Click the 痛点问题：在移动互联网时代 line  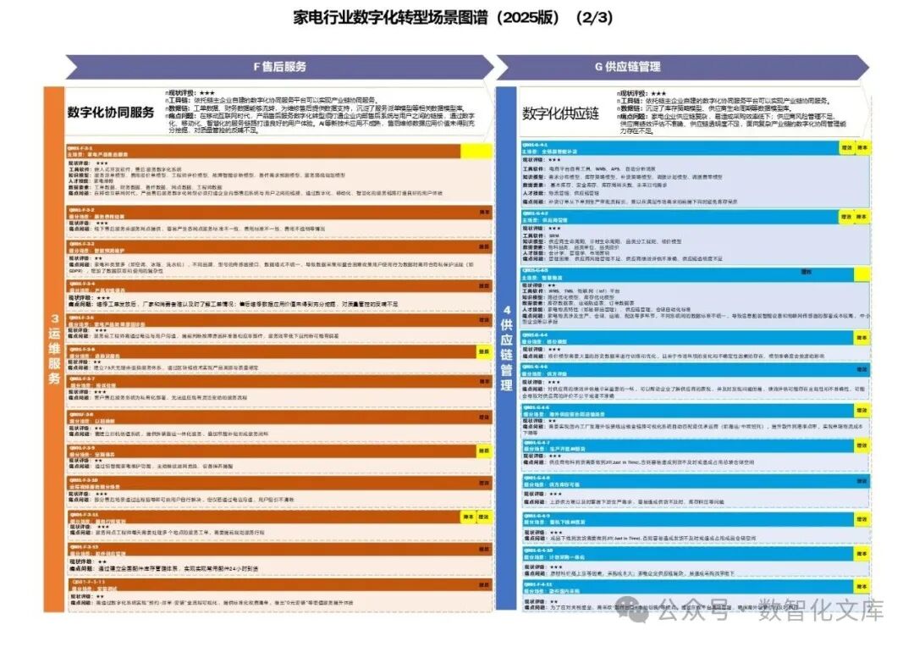click(319, 123)
